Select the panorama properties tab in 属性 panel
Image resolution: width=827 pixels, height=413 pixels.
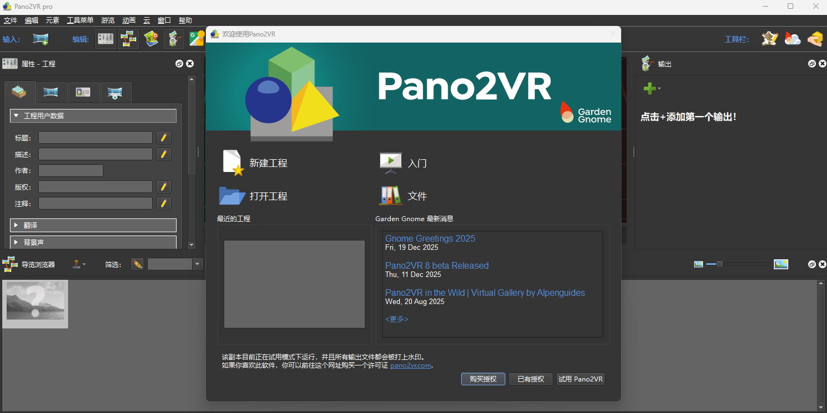tap(51, 92)
